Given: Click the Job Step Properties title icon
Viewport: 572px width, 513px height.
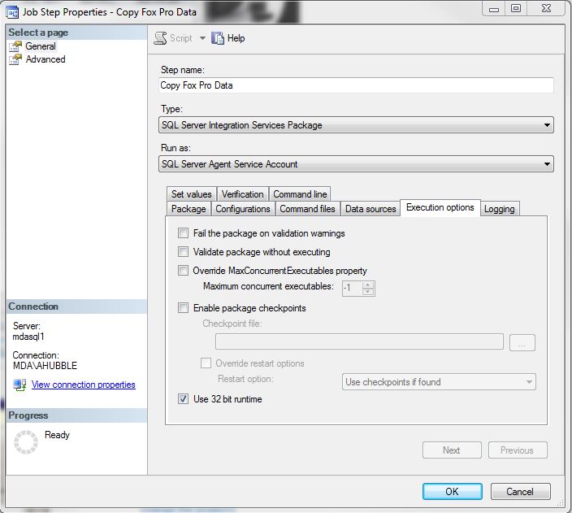Looking at the screenshot, I should coord(12,12).
